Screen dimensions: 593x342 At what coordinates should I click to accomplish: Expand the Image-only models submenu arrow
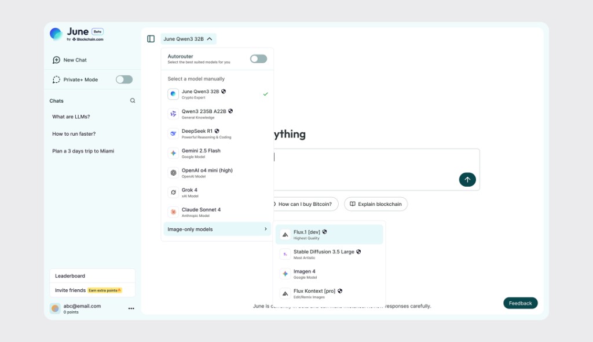click(x=265, y=229)
